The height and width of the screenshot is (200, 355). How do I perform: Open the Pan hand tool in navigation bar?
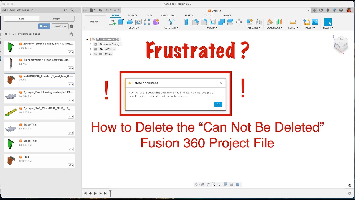(x=208, y=184)
